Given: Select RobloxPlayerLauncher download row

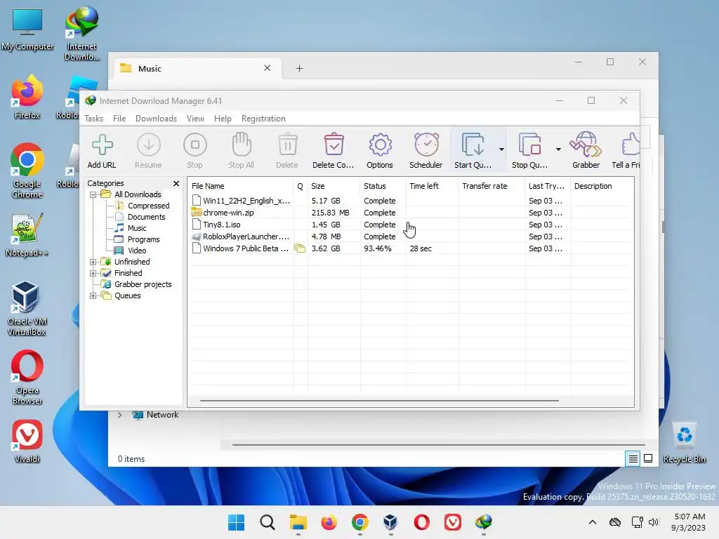Looking at the screenshot, I should pos(411,237).
